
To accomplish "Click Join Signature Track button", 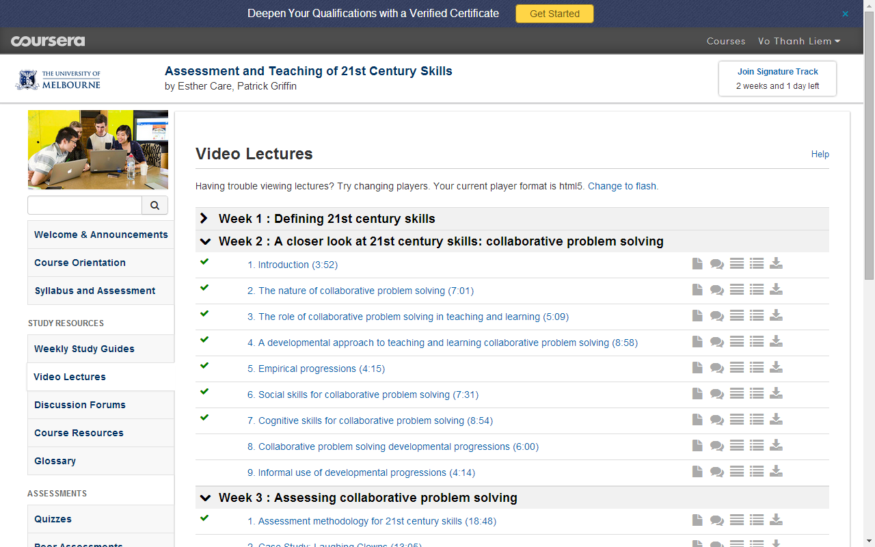I will [x=777, y=79].
